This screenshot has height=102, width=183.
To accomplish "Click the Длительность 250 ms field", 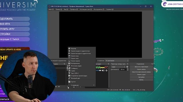I will [x=123, y=69].
